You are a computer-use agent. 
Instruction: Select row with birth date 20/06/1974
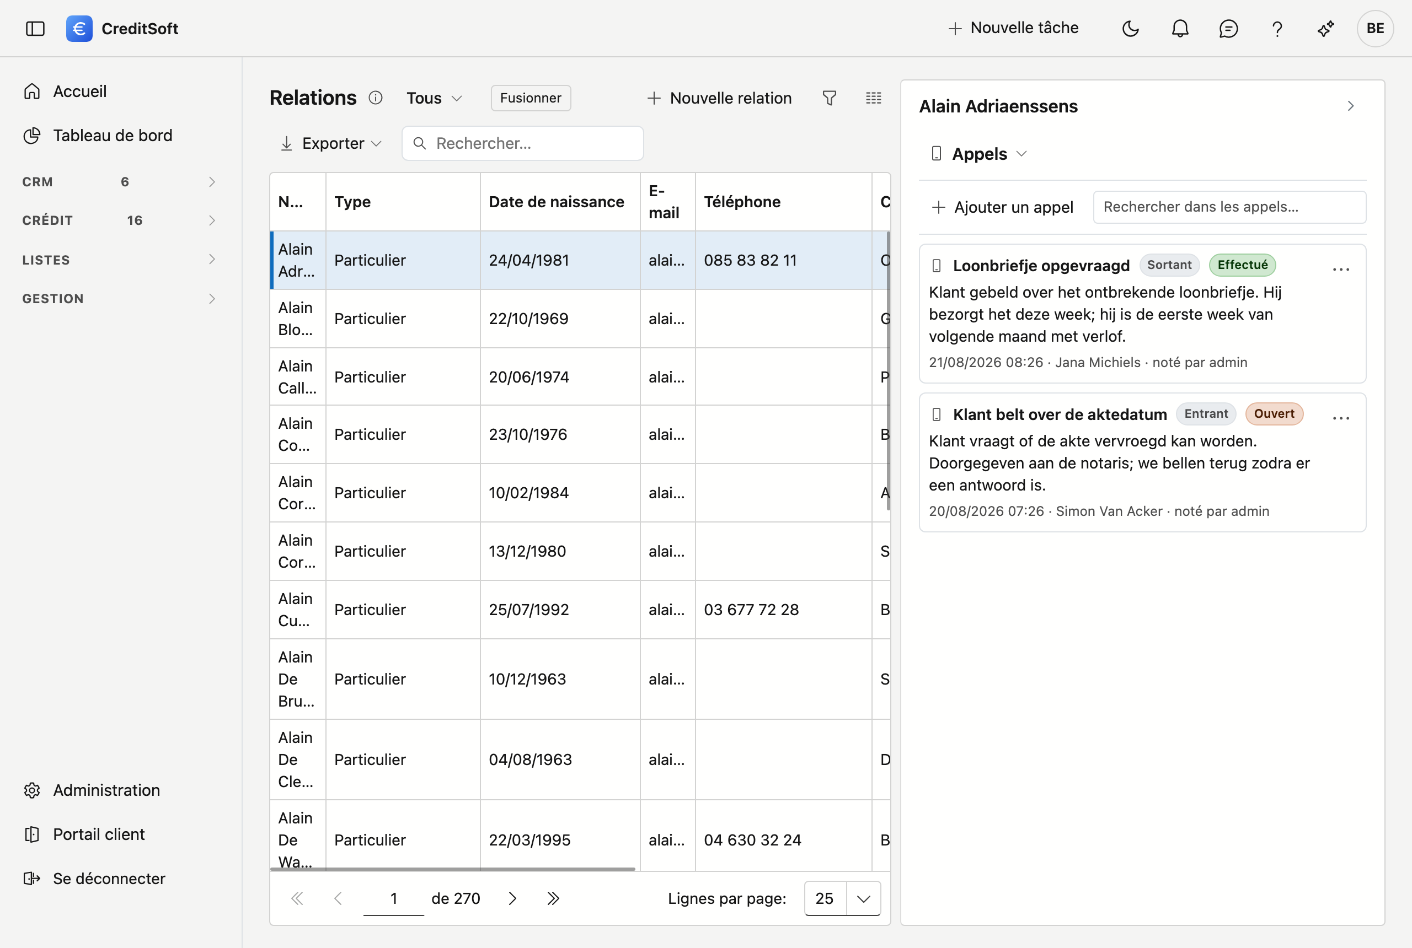pyautogui.click(x=580, y=376)
